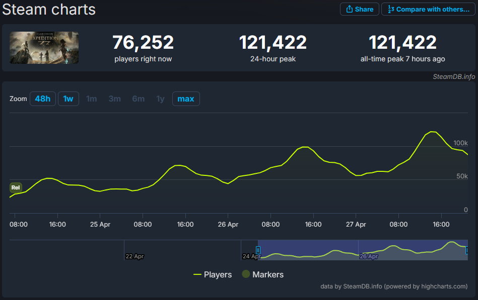Open the SteamDB.info watermark link
This screenshot has width=478, height=300.
tap(454, 77)
